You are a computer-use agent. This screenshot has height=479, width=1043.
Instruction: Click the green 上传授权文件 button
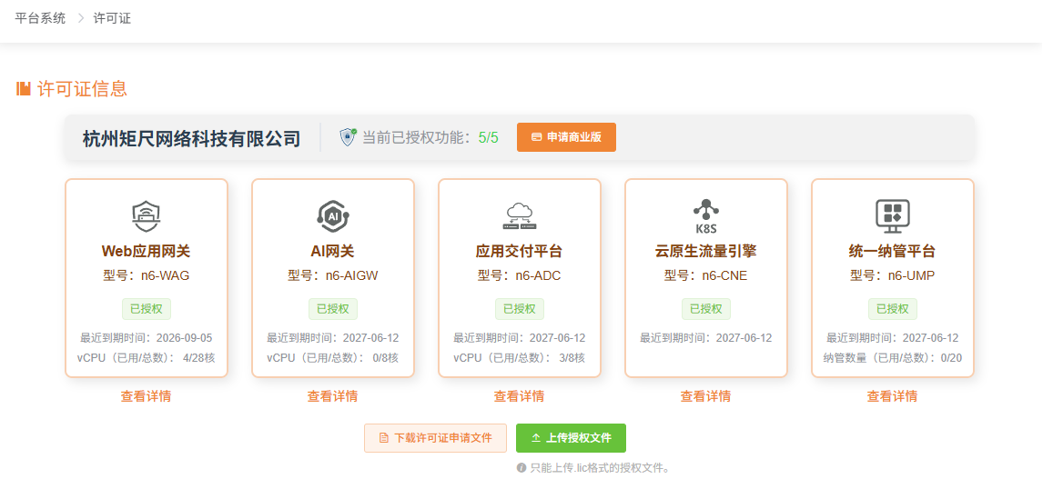[x=571, y=438]
